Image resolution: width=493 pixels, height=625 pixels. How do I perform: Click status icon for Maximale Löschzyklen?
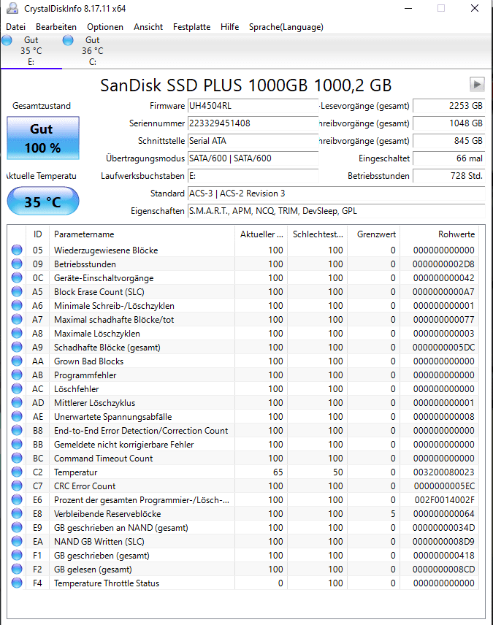pyautogui.click(x=17, y=333)
